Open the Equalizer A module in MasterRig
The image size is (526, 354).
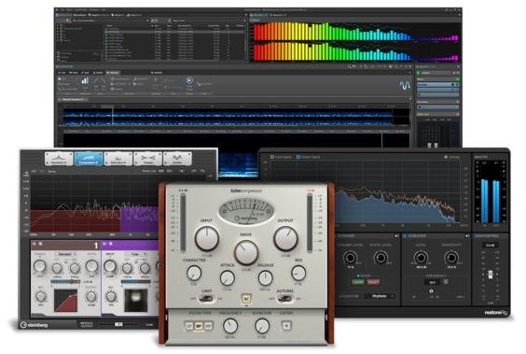[x=59, y=158]
